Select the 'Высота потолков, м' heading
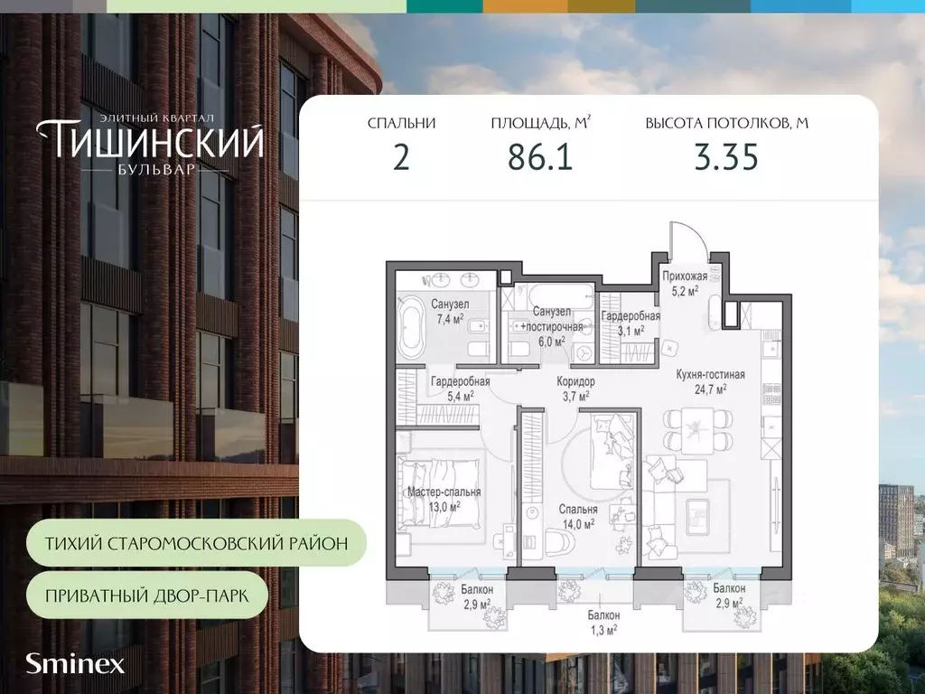 (727, 123)
